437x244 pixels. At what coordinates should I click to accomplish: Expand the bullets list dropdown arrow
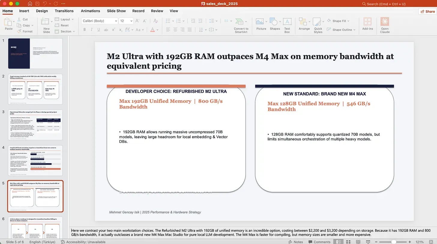tap(173, 21)
